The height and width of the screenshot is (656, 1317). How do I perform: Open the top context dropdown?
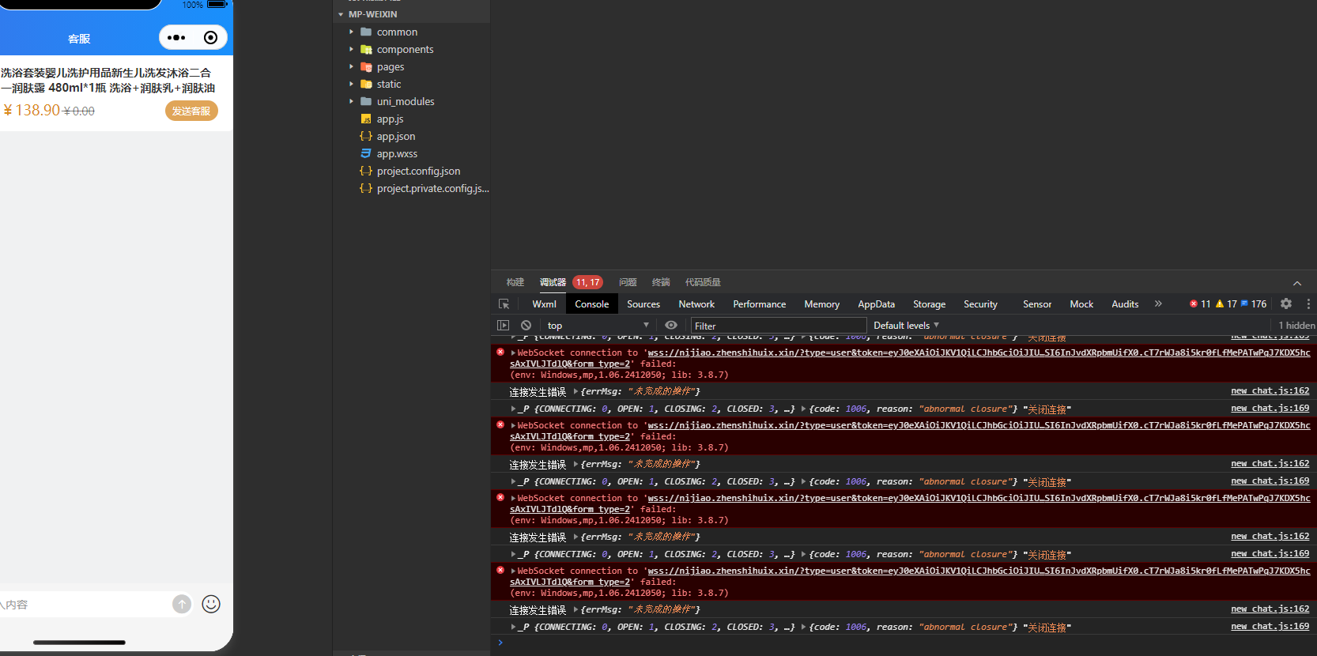pyautogui.click(x=598, y=325)
